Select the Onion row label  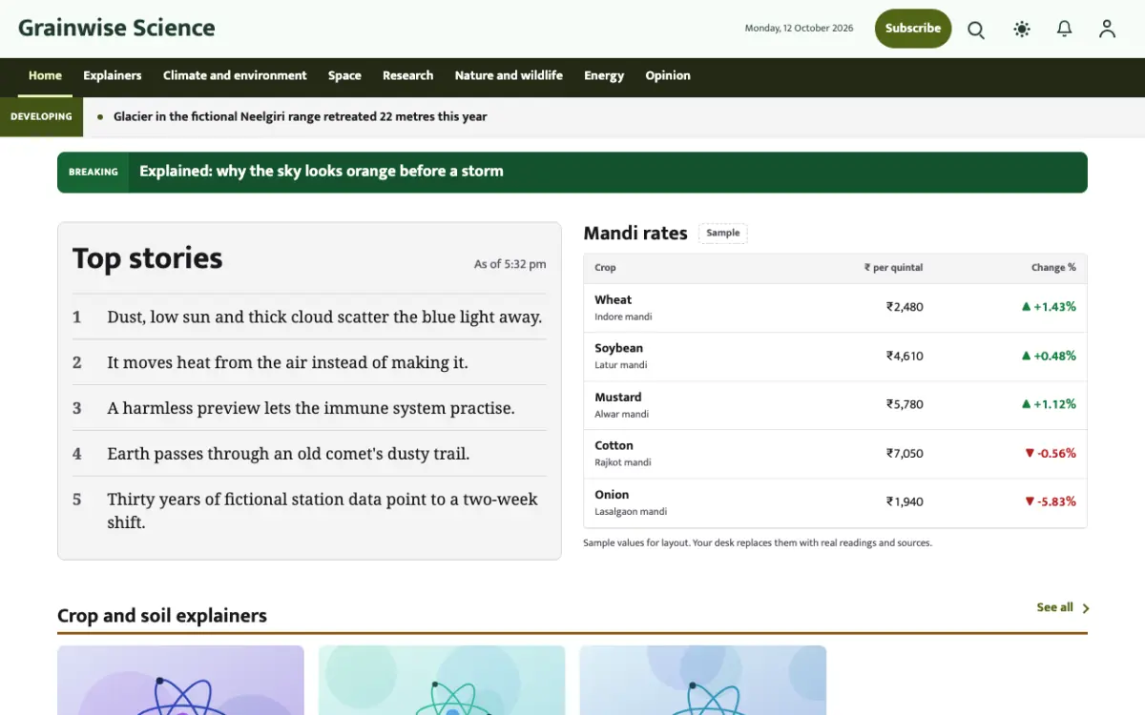click(612, 495)
